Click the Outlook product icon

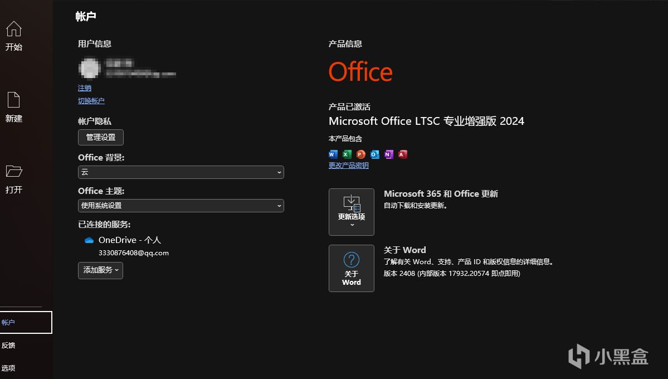tap(375, 154)
